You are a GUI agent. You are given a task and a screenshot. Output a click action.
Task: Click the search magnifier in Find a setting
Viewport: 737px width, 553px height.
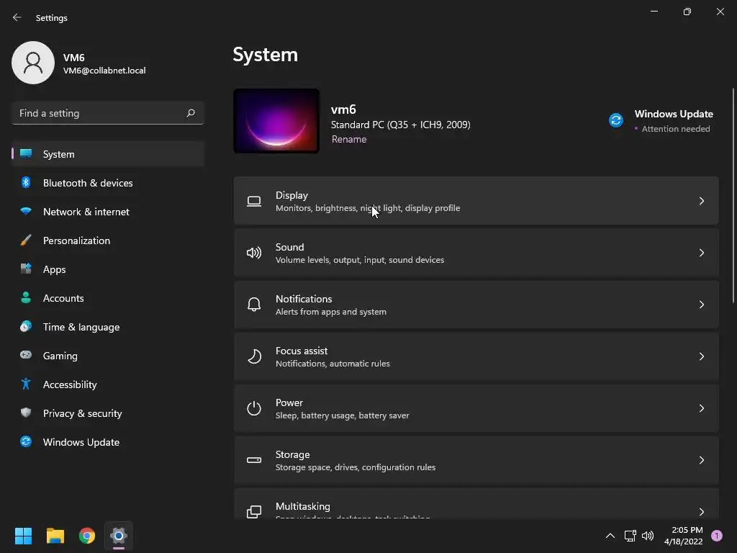pyautogui.click(x=190, y=113)
